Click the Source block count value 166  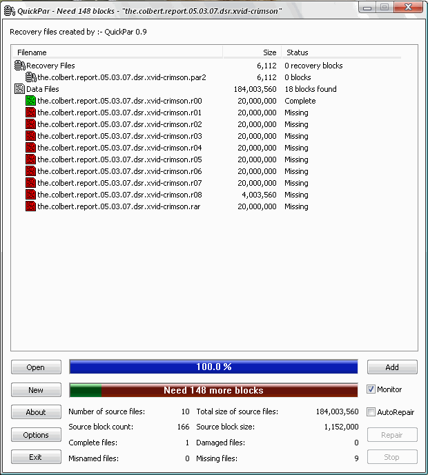click(x=183, y=427)
